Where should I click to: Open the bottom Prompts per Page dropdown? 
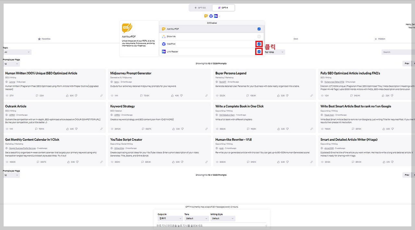(11, 175)
